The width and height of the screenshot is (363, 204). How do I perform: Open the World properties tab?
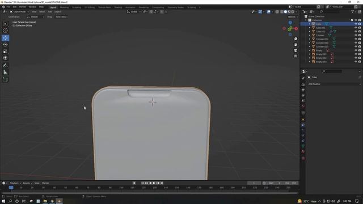pos(303,106)
